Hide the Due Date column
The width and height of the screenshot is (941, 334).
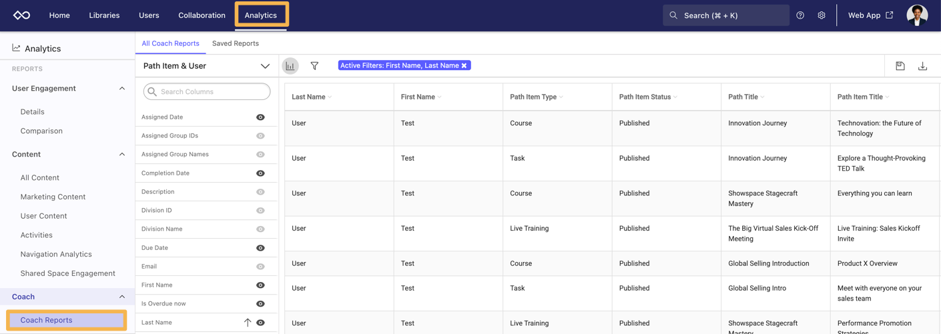[x=260, y=248]
